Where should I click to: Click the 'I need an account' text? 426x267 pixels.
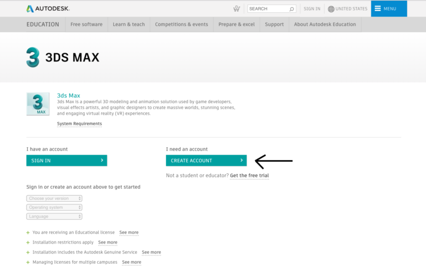tap(186, 149)
